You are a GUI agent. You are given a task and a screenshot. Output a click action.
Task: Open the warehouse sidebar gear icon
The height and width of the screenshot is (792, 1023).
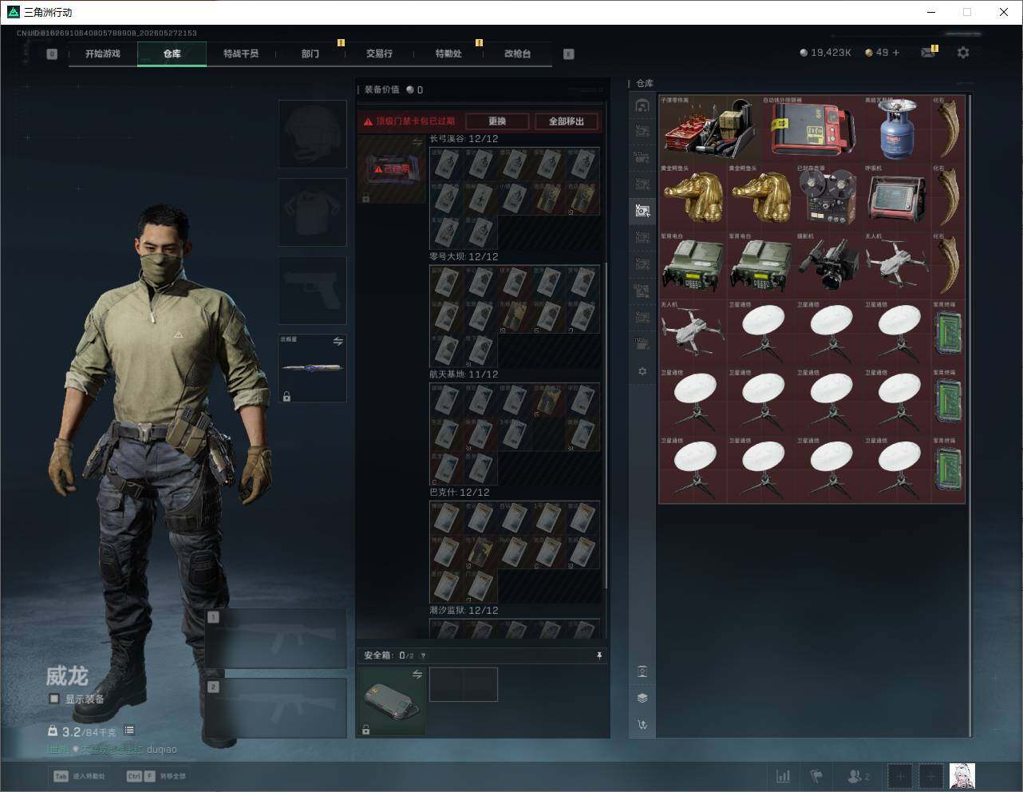pyautogui.click(x=642, y=371)
